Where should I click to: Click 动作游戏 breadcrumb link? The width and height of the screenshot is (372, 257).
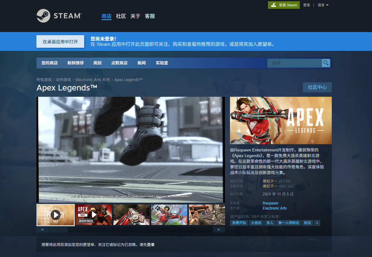click(63, 80)
